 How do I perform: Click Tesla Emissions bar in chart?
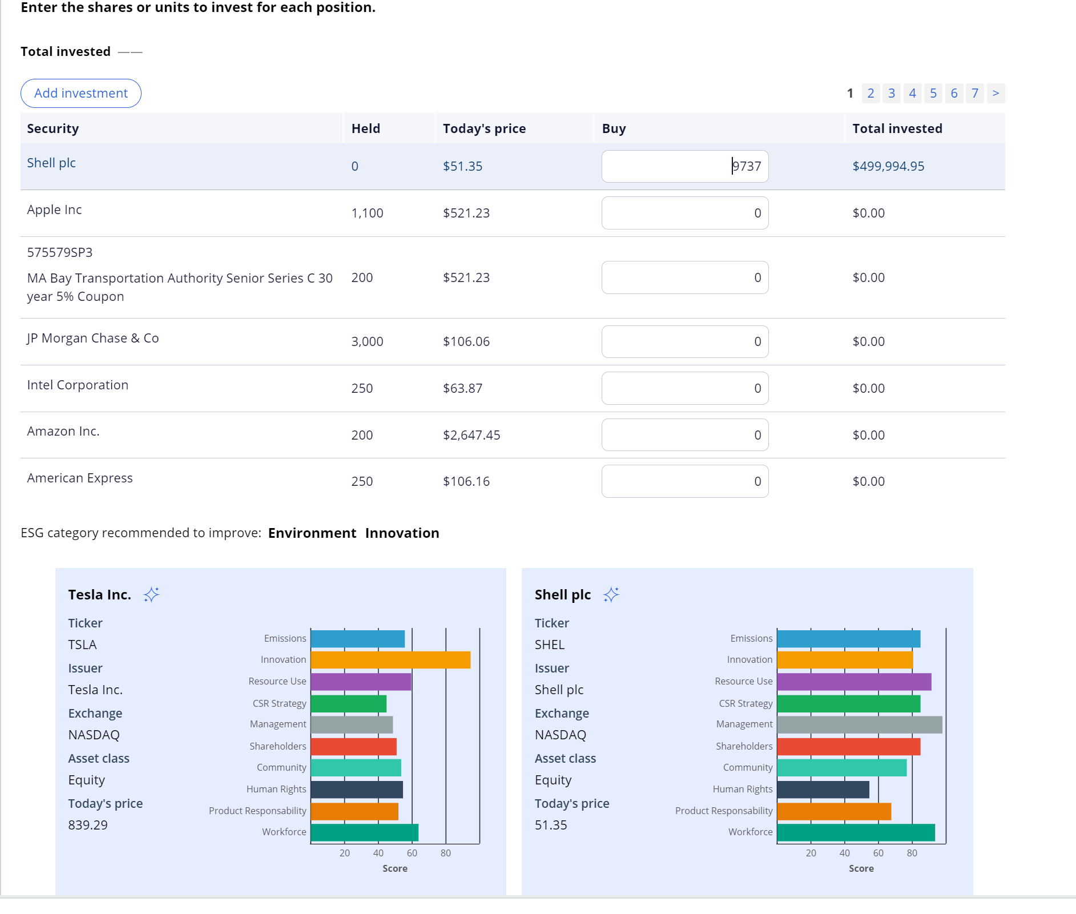tap(358, 639)
